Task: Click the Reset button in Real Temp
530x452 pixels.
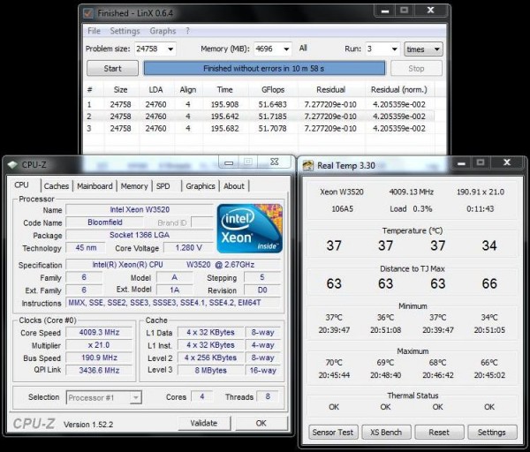Action: point(439,433)
